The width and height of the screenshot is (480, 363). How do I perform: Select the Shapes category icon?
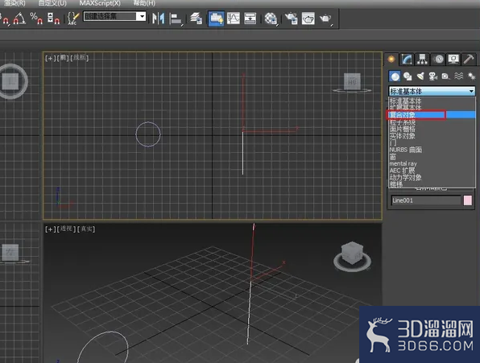[408, 76]
